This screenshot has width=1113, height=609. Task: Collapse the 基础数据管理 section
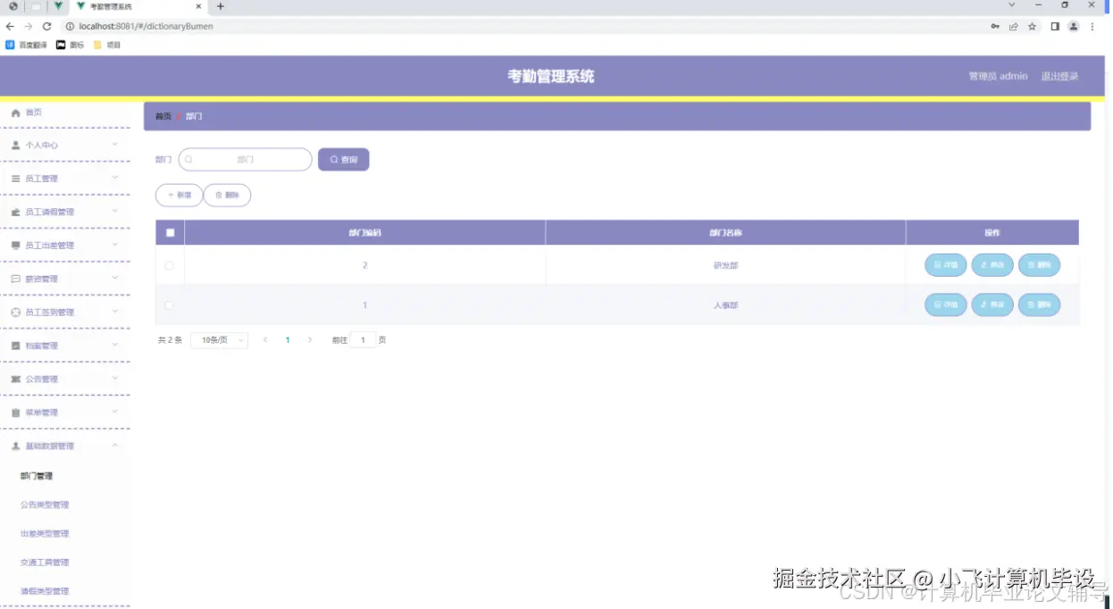point(114,446)
